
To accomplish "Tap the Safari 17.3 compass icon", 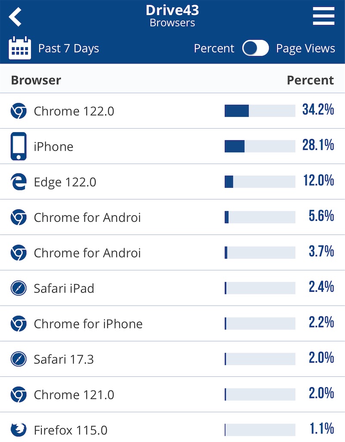I will click(x=19, y=359).
